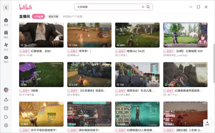Open the 首页 home section in sidebar
Image resolution: width=215 pixels, height=133 pixels.
(x=6, y=22)
